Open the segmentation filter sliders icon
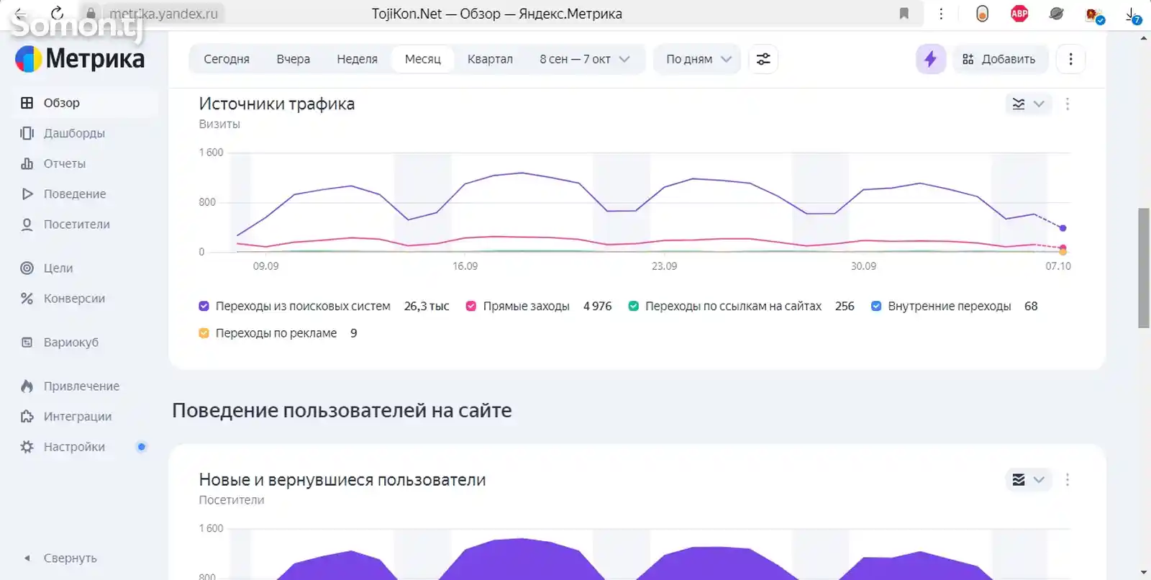Viewport: 1151px width, 580px height. point(763,59)
